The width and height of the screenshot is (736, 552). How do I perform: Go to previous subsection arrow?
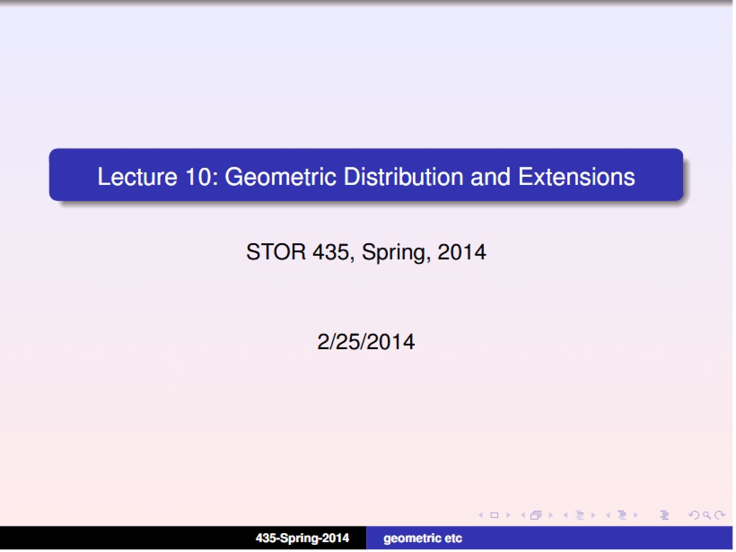coord(565,515)
